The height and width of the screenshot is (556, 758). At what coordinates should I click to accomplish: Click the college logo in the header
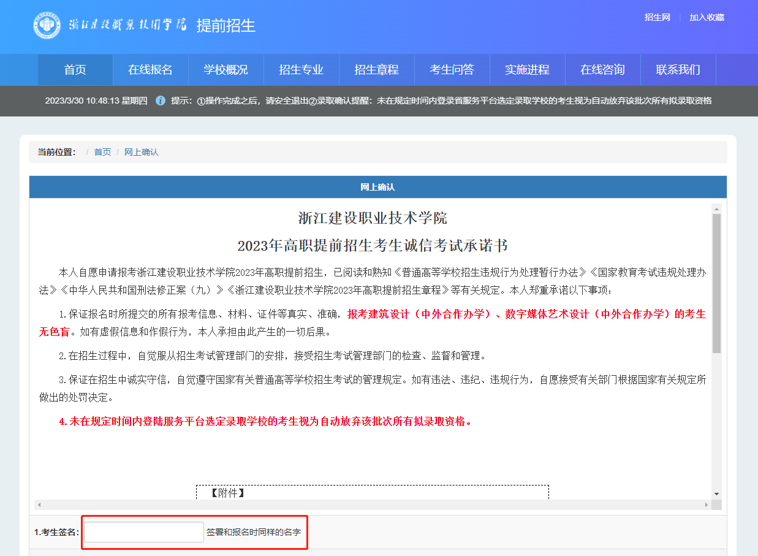(47, 25)
